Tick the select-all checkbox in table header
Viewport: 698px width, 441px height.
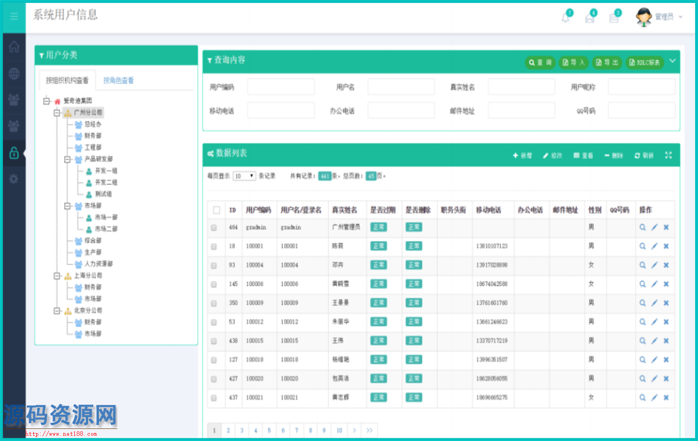point(216,210)
